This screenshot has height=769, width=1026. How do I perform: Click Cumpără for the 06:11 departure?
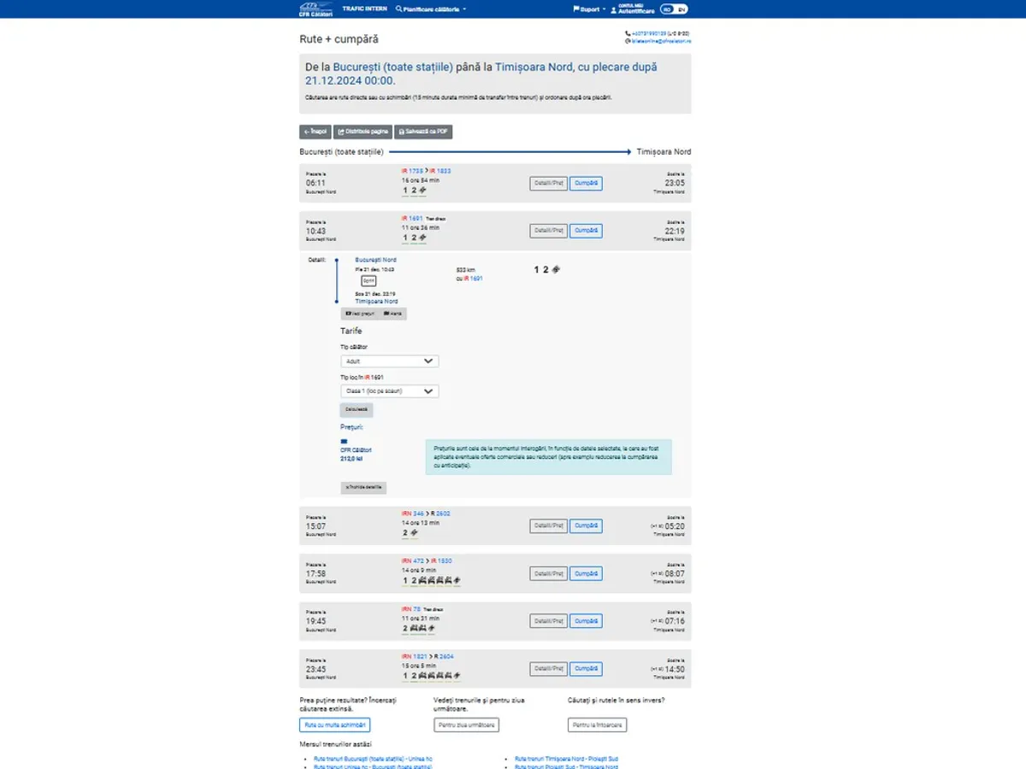586,184
